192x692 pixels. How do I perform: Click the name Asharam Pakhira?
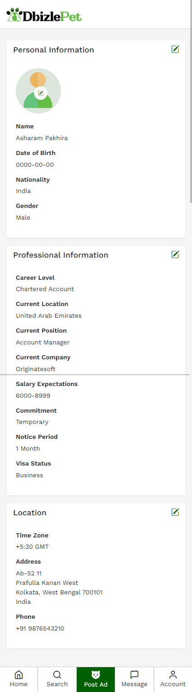42,138
